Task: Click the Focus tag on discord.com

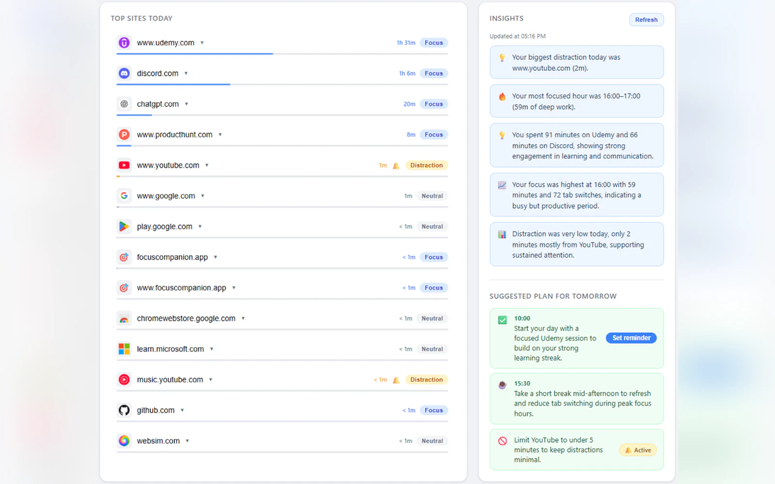Action: pyautogui.click(x=434, y=73)
